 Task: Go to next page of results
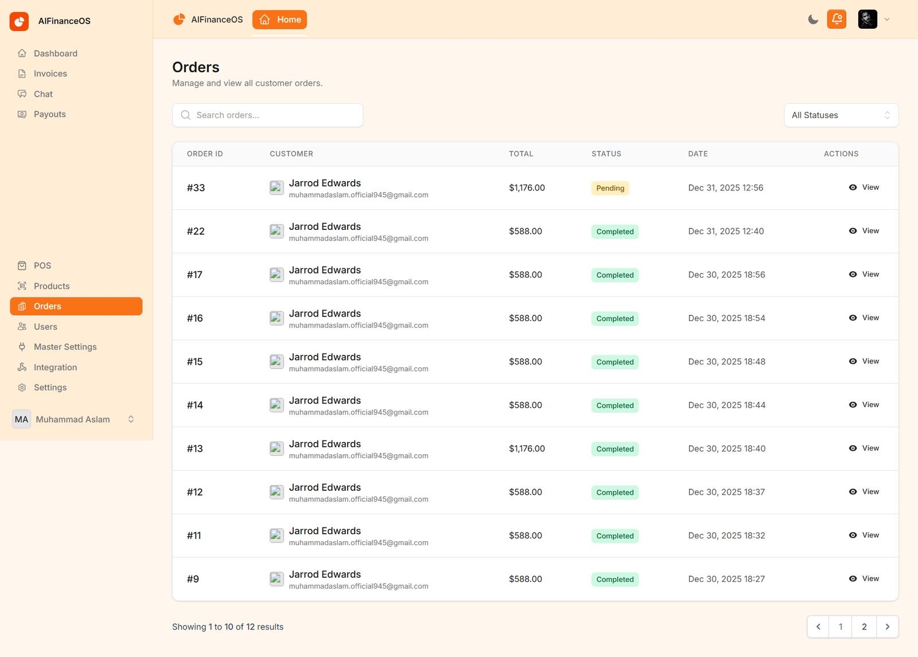click(887, 627)
